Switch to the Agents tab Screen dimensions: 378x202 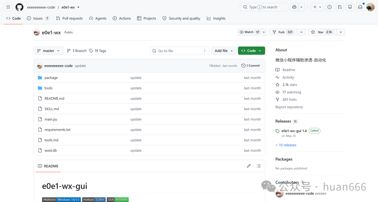point(98,18)
